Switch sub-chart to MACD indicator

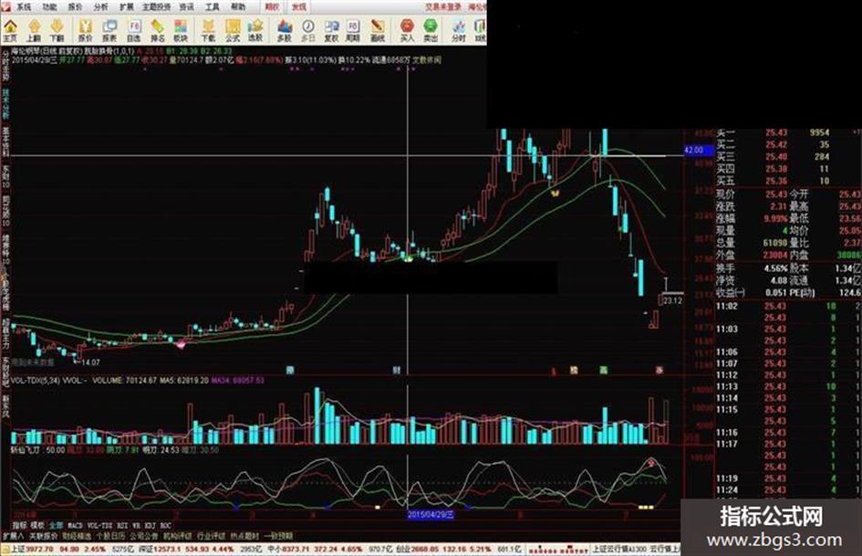tap(75, 526)
